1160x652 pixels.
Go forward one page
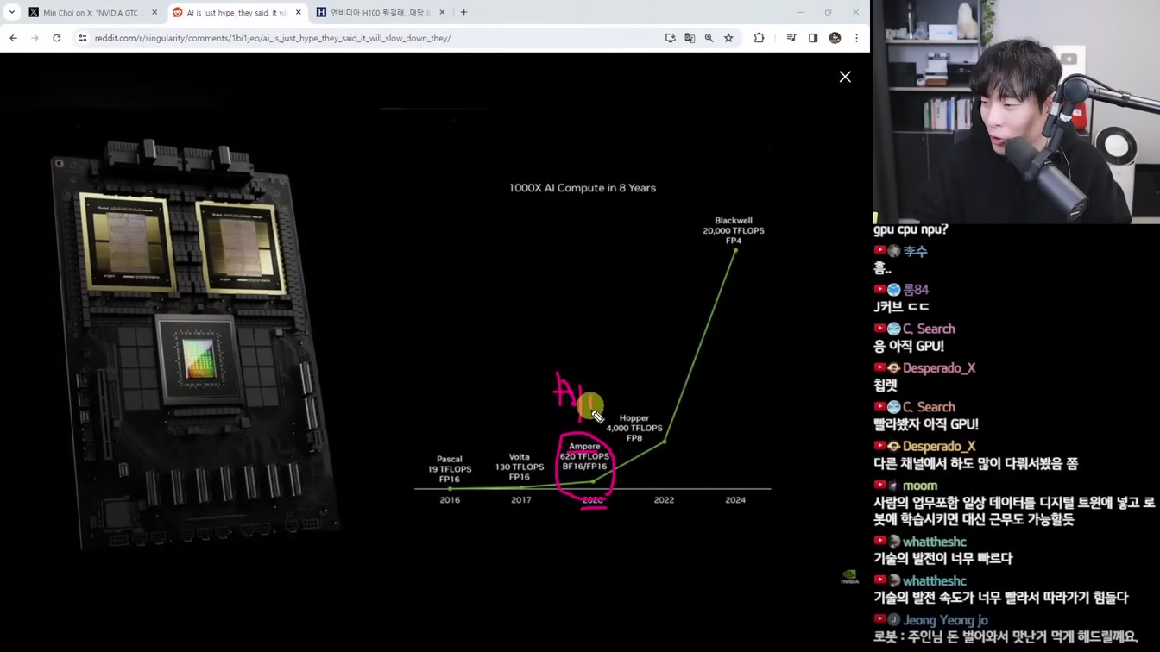coord(35,38)
